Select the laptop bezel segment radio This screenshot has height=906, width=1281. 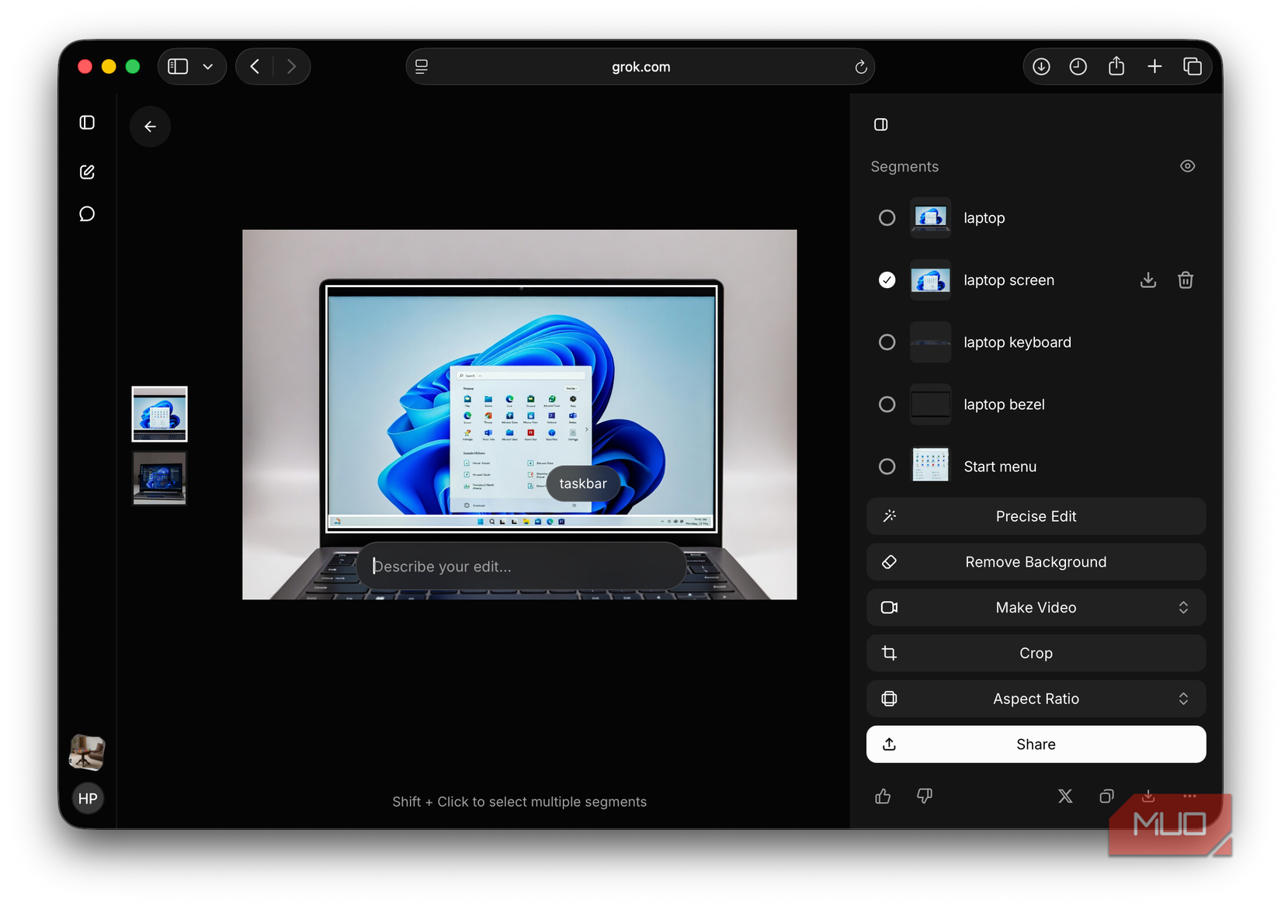pos(887,404)
